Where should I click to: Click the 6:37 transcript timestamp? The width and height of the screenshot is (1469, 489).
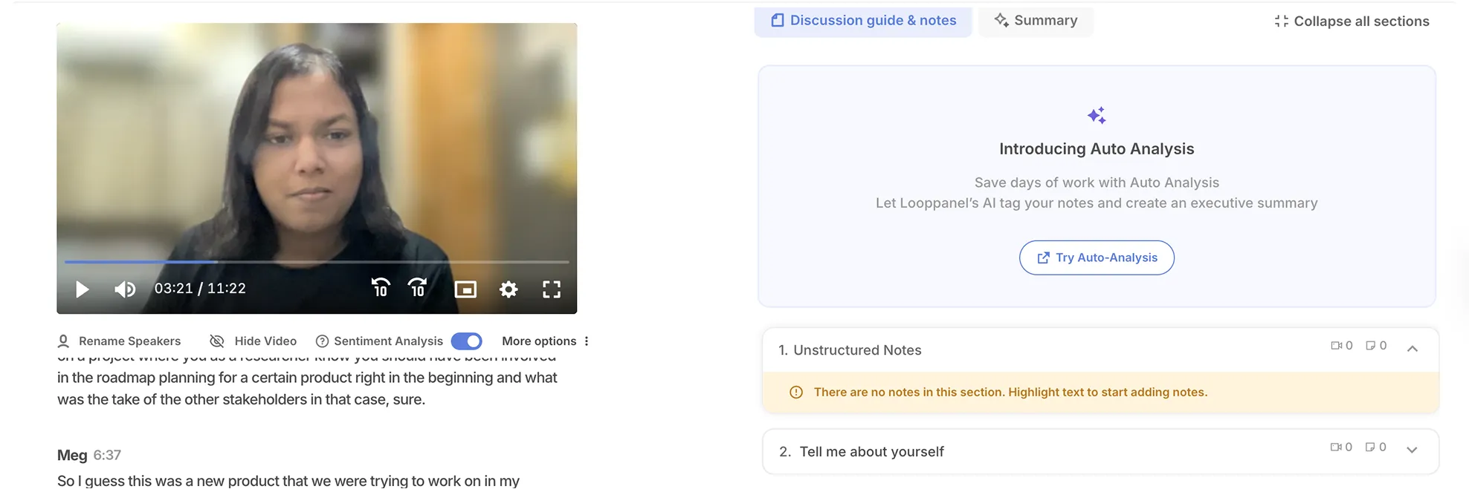107,455
